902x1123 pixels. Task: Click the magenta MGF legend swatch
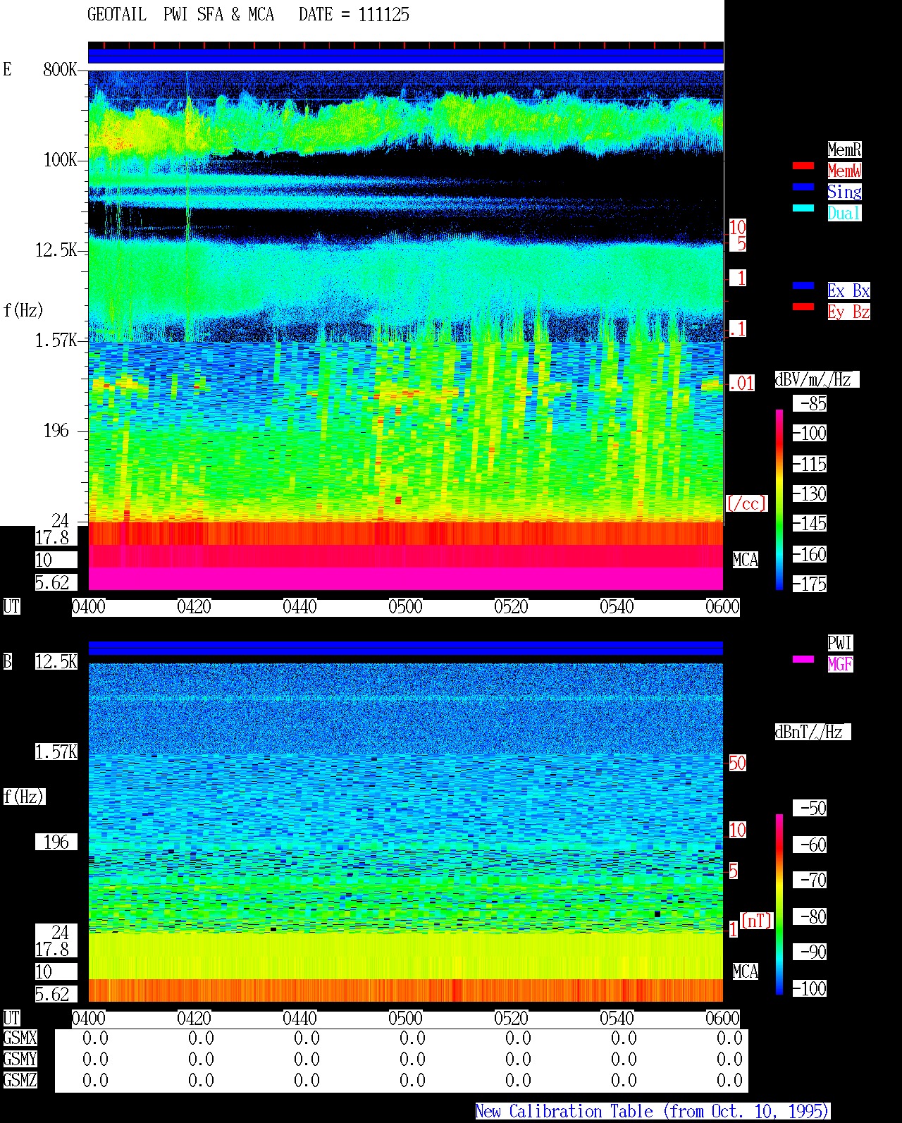(803, 660)
